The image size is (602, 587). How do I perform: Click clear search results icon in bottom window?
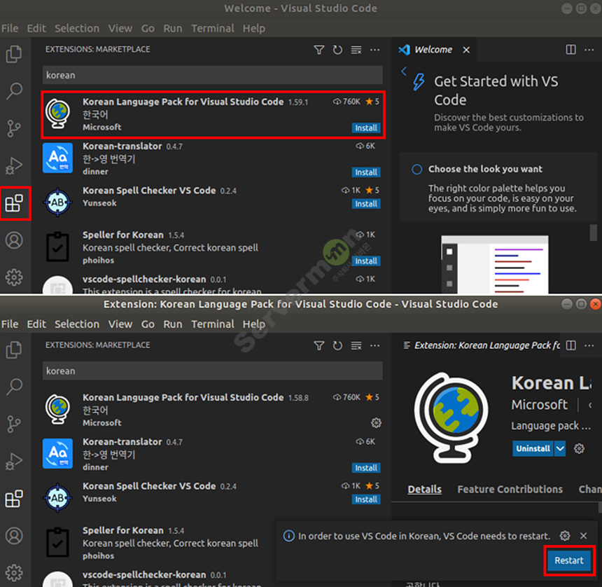tap(356, 345)
